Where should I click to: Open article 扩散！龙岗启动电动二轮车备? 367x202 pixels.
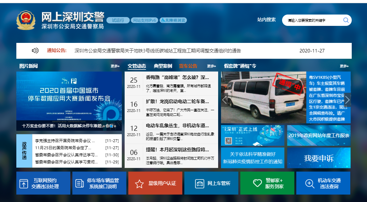[x=177, y=102]
